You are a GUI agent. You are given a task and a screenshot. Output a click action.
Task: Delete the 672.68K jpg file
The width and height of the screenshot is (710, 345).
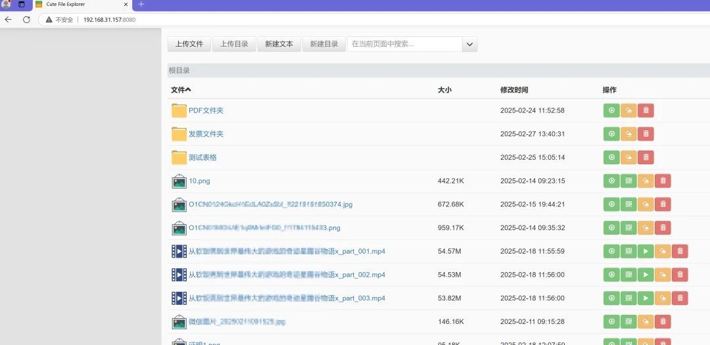[x=663, y=204]
